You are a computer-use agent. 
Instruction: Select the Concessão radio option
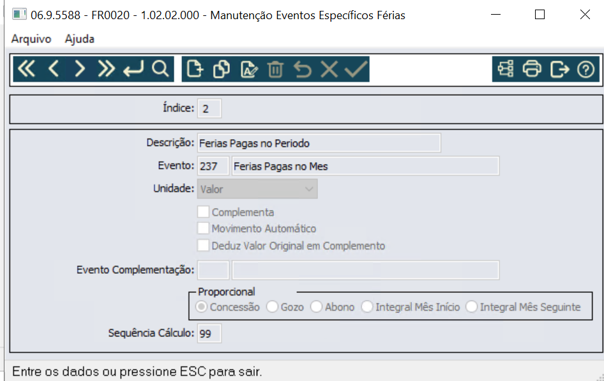point(201,307)
